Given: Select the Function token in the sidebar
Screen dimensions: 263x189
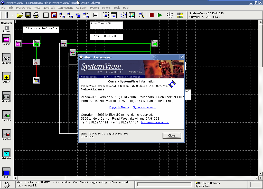Looking at the screenshot, I should (x=6, y=134).
